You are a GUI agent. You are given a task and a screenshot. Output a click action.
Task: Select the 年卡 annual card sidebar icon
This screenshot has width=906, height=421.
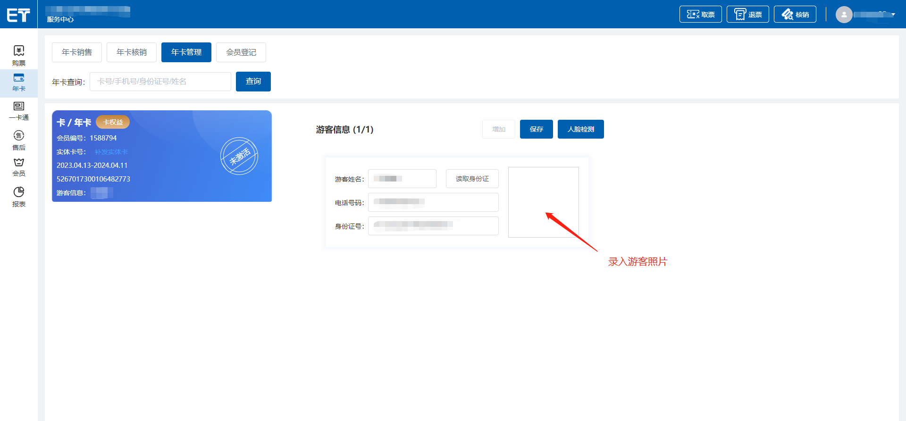pyautogui.click(x=19, y=82)
